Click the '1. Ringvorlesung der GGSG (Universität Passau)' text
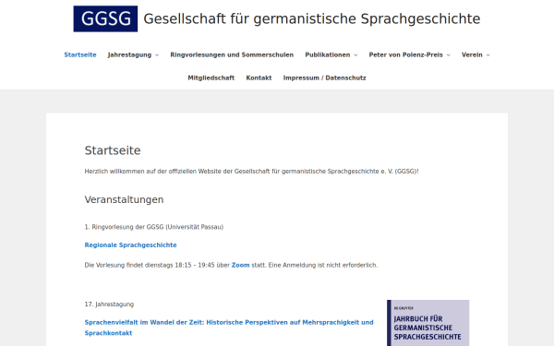Screen dimensions: 554x346 153,227
